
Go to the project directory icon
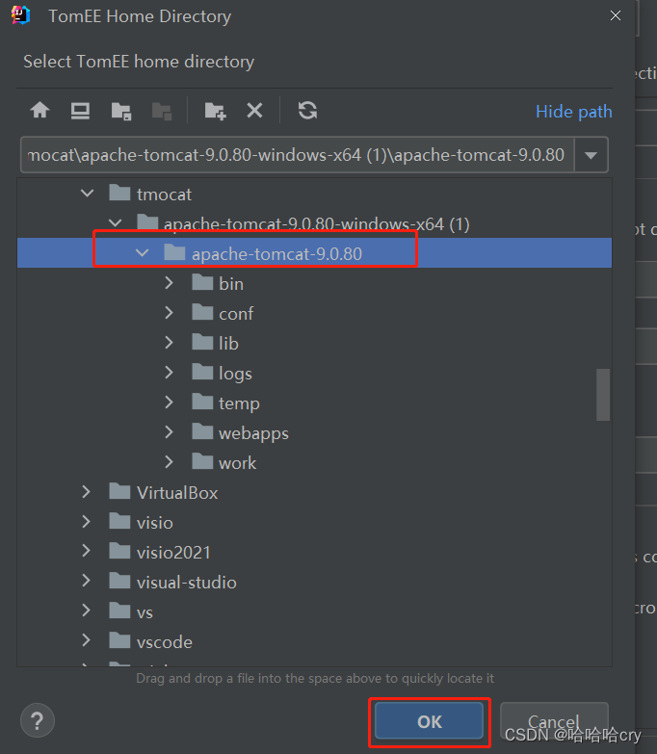coord(121,111)
